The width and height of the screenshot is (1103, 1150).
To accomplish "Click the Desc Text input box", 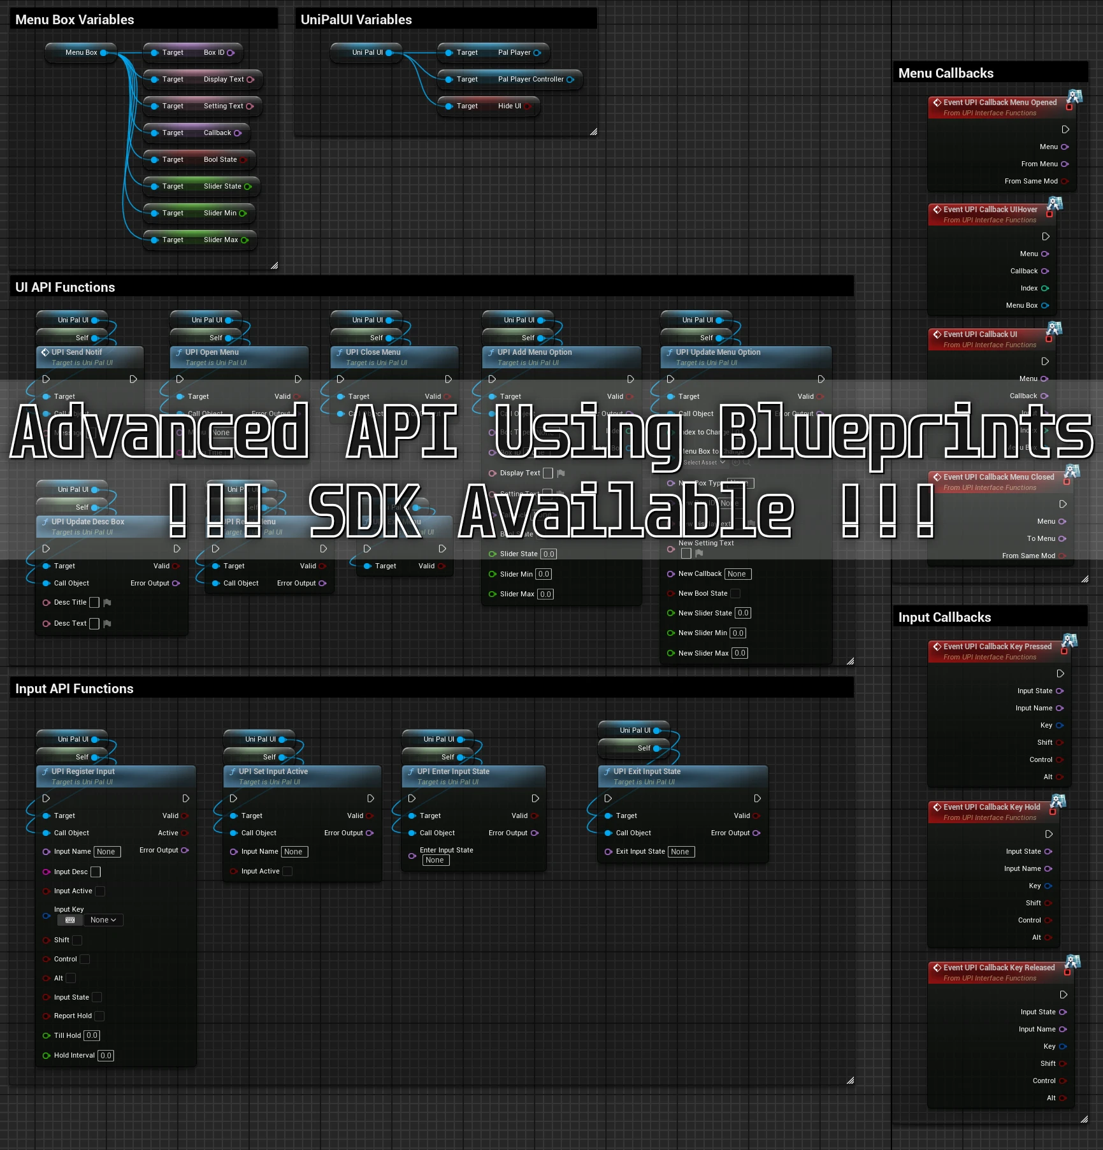I will point(94,624).
